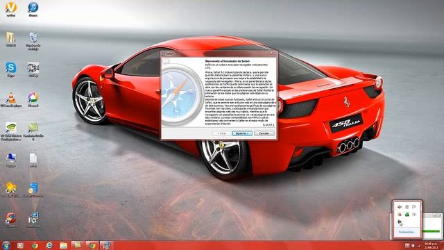Image resolution: width=444 pixels, height=250 pixels.
Task: Click the green progress bar in small window
Action: click(x=432, y=231)
